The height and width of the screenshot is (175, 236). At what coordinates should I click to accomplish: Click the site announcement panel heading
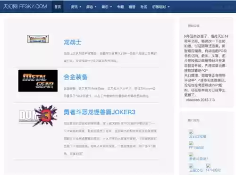pyautogui.click(x=194, y=26)
